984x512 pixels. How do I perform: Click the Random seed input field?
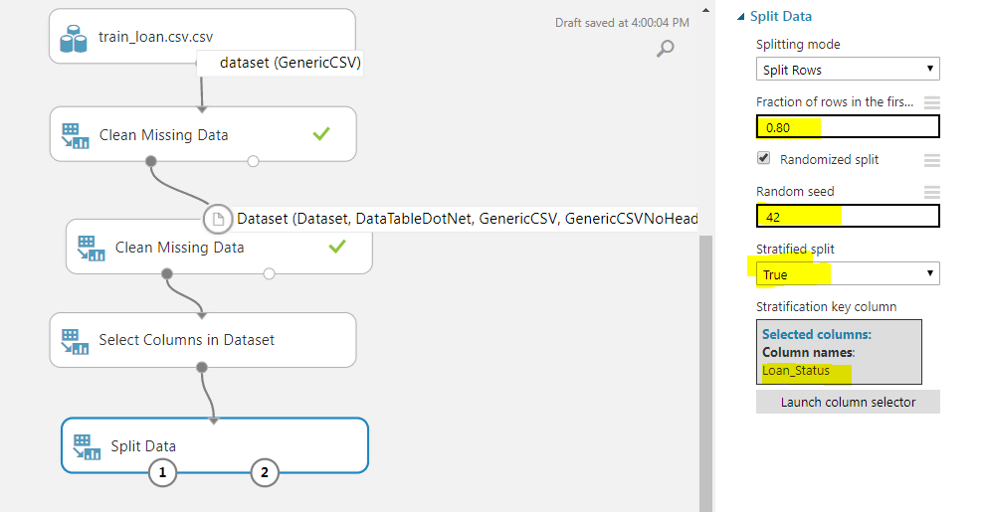tap(848, 217)
